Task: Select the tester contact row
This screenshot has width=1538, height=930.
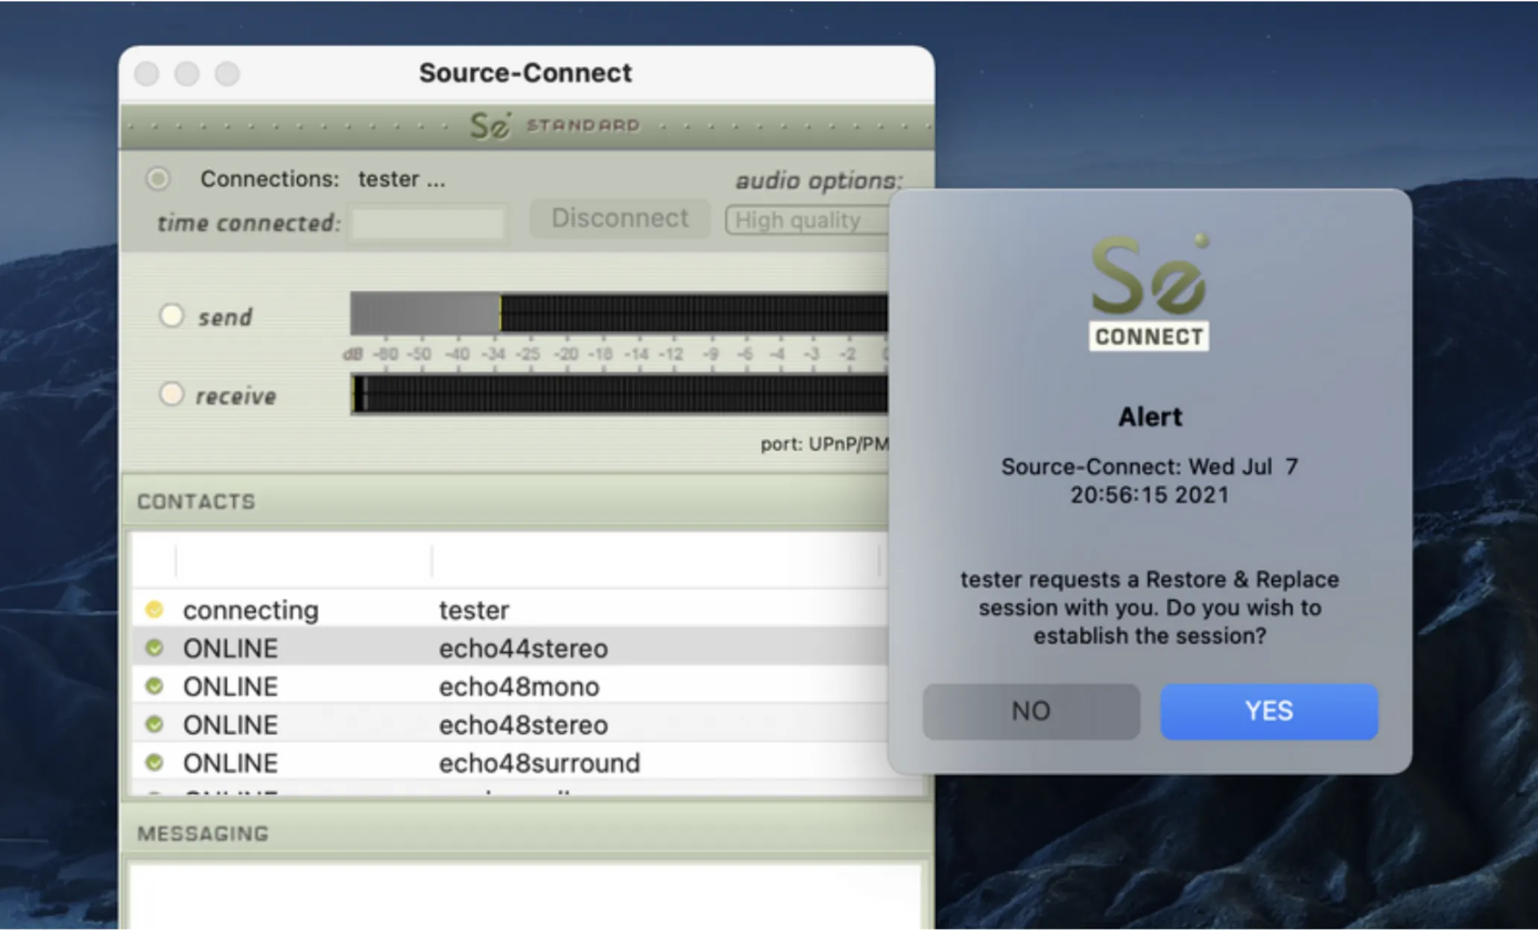Action: tap(510, 610)
